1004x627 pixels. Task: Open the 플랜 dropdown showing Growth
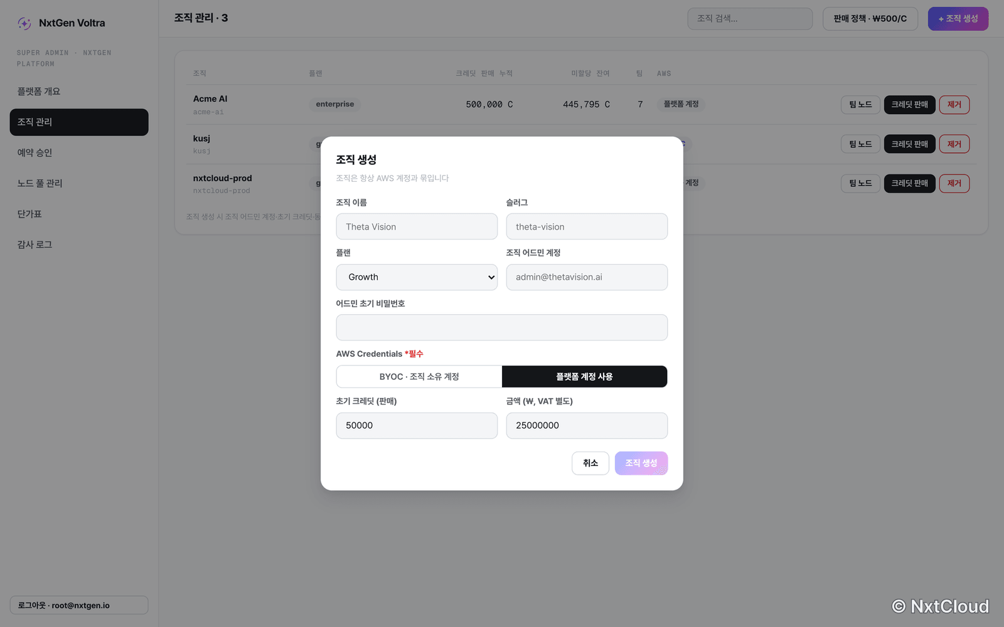point(417,277)
